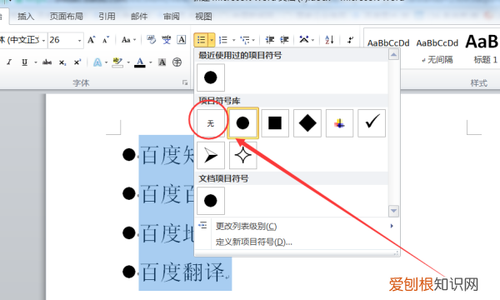Viewport: 500px width, 300px height.
Task: Clear formatting with the eraser icon
Action: click(x=151, y=40)
